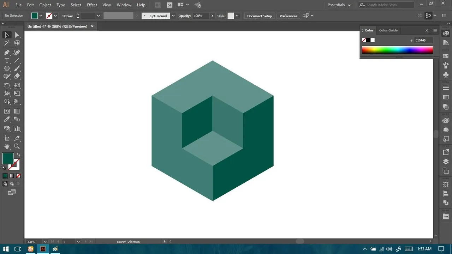
Task: Set paint mode to None
Action: [18, 176]
